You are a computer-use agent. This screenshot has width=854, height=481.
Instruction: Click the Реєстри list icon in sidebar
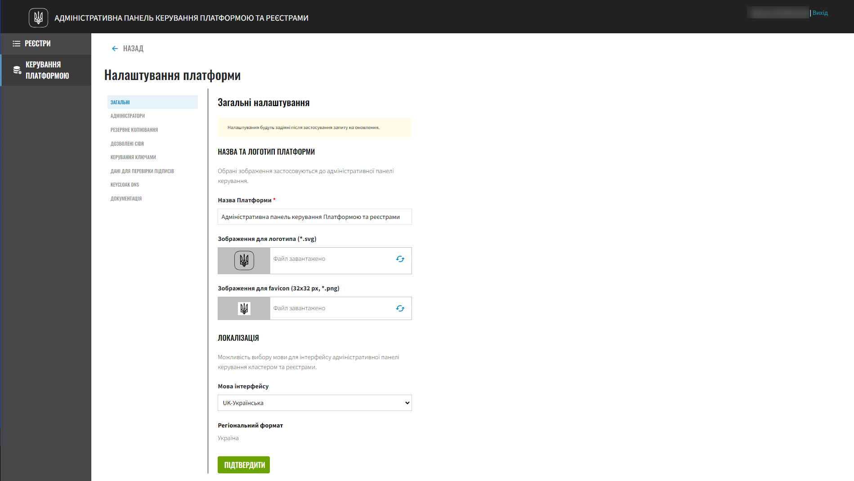17,44
